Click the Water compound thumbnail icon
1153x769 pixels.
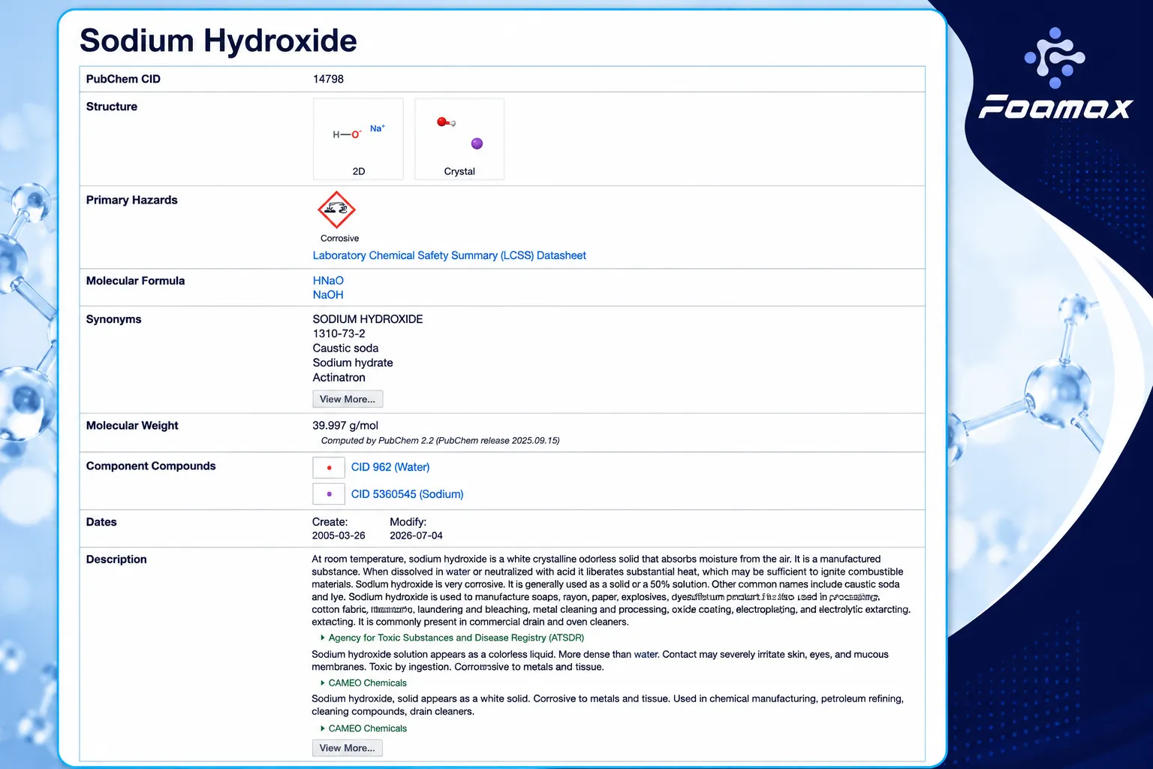tap(329, 467)
